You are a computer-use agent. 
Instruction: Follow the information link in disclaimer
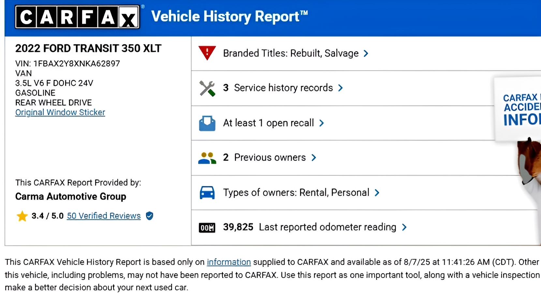click(229, 262)
